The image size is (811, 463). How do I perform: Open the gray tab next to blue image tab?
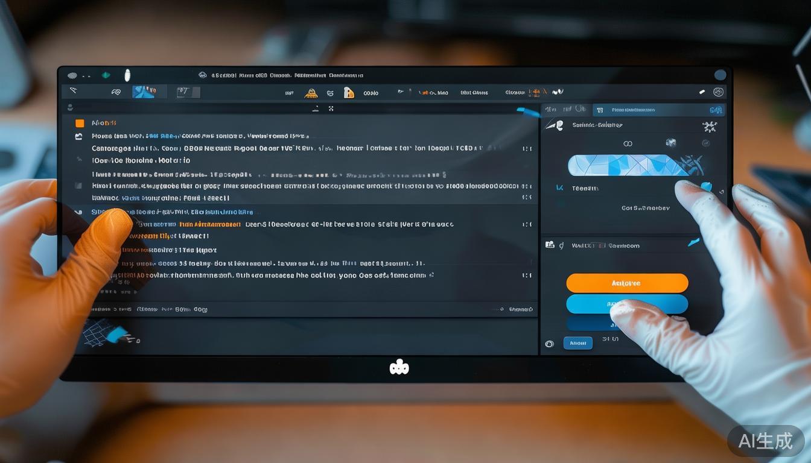tap(187, 92)
